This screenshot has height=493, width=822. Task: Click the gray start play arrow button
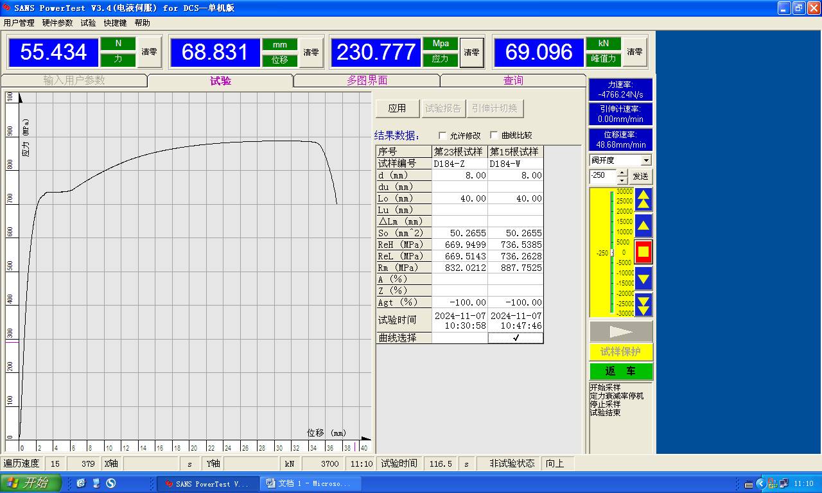[621, 332]
